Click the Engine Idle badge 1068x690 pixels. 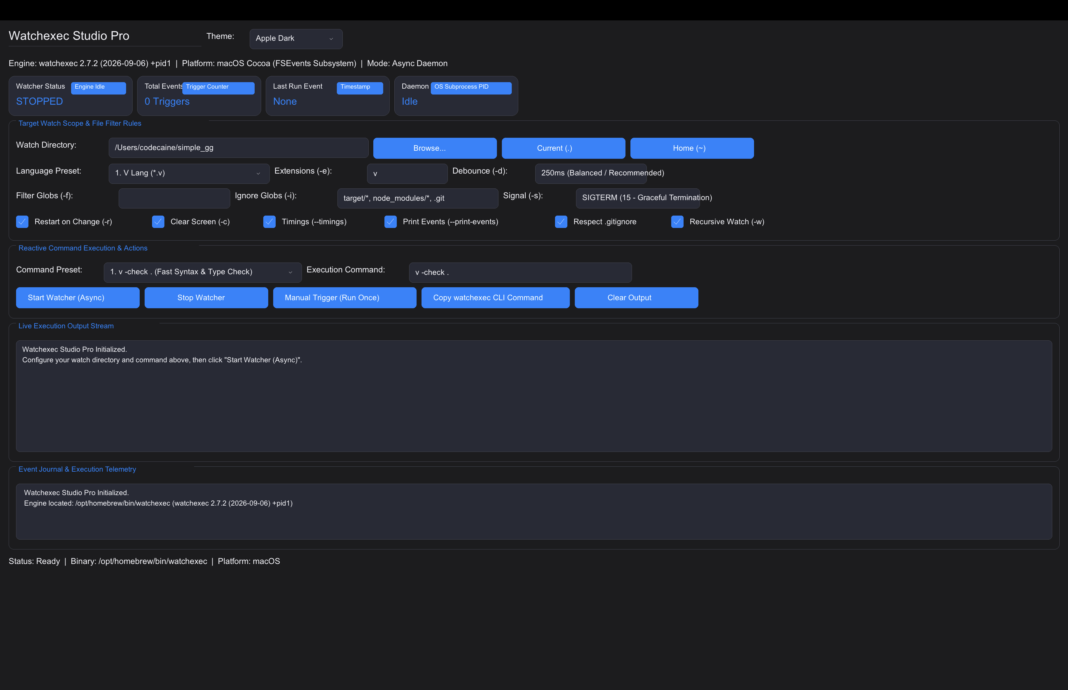[x=99, y=88]
